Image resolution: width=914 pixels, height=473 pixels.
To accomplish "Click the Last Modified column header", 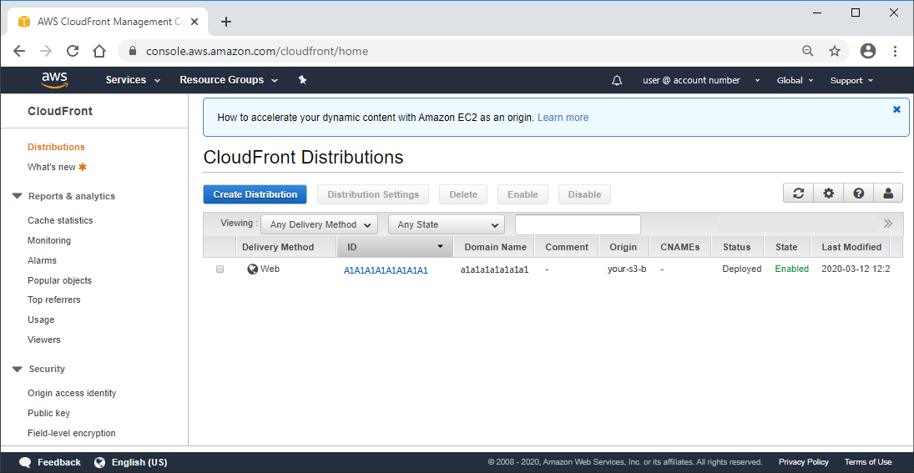I will pos(851,247).
